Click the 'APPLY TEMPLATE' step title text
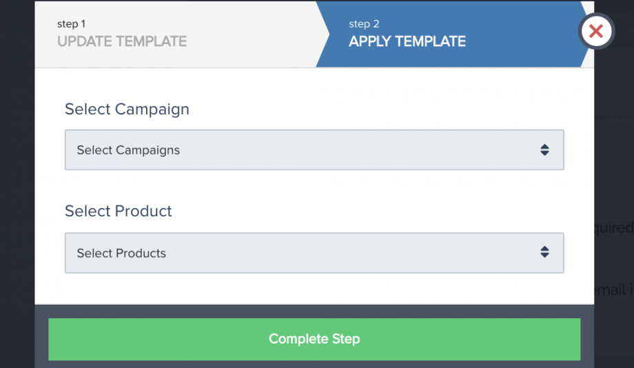Screen dimensions: 634x368 tap(407, 41)
